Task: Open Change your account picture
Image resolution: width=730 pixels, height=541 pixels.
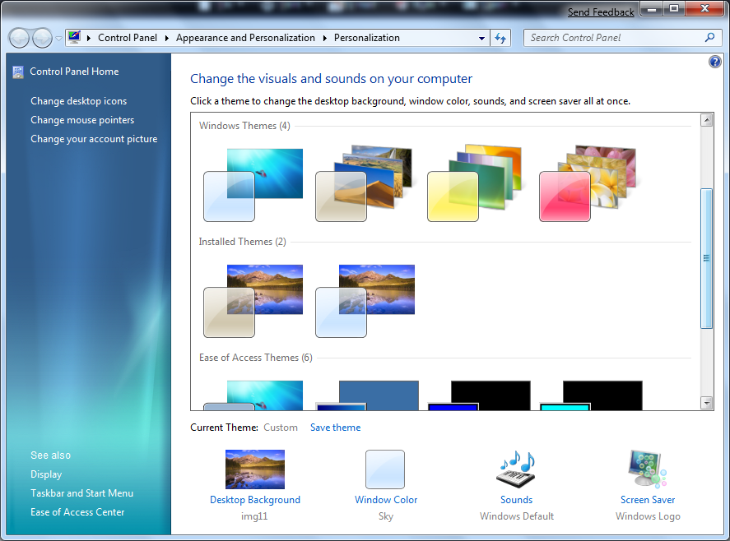Action: tap(94, 139)
